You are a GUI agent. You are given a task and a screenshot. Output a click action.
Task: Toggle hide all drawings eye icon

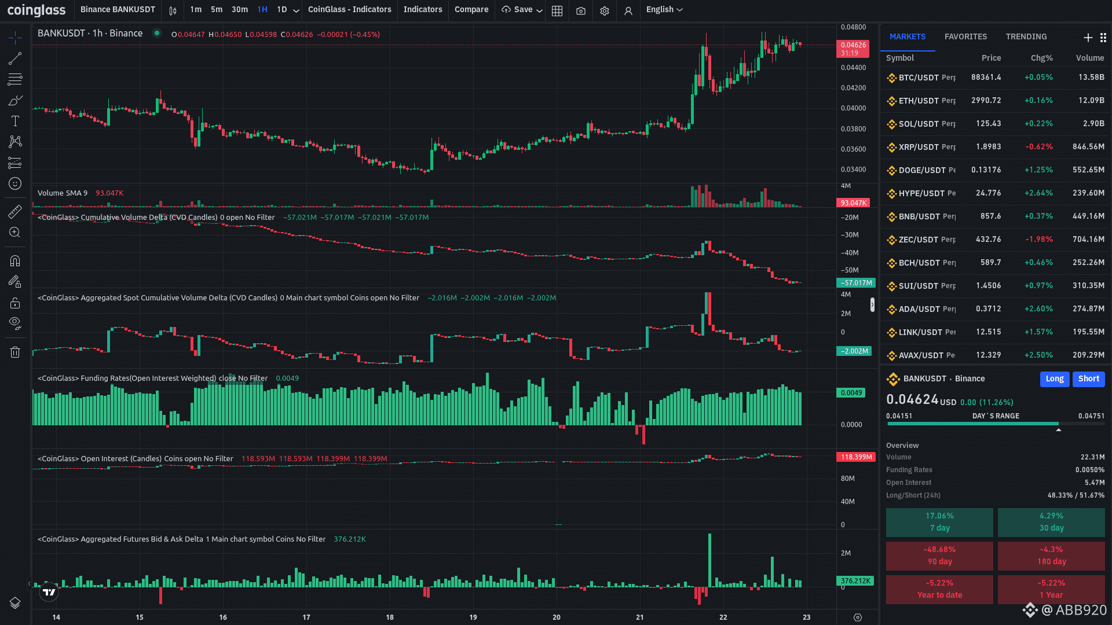[15, 323]
